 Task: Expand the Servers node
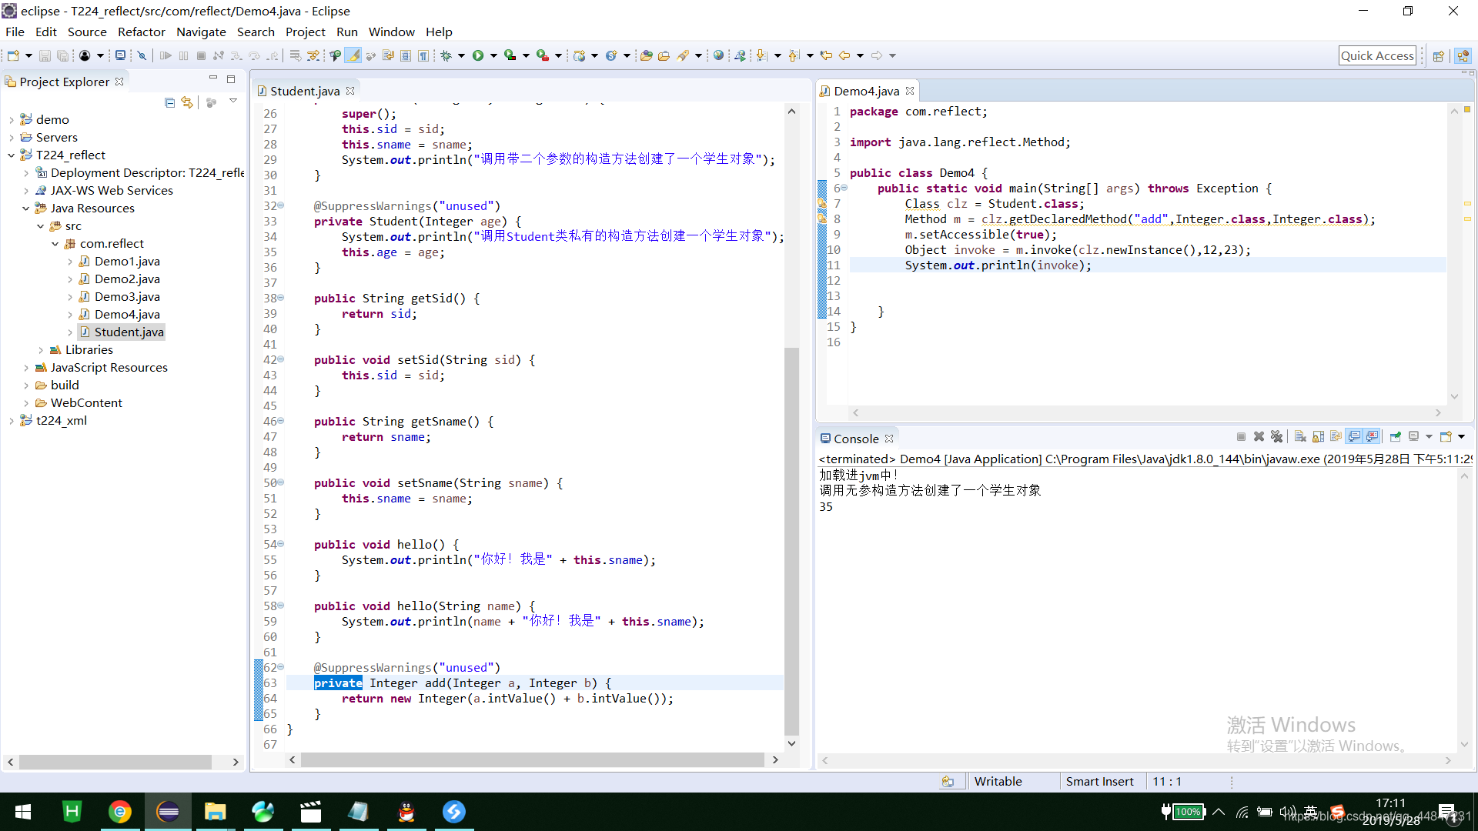[11, 138]
